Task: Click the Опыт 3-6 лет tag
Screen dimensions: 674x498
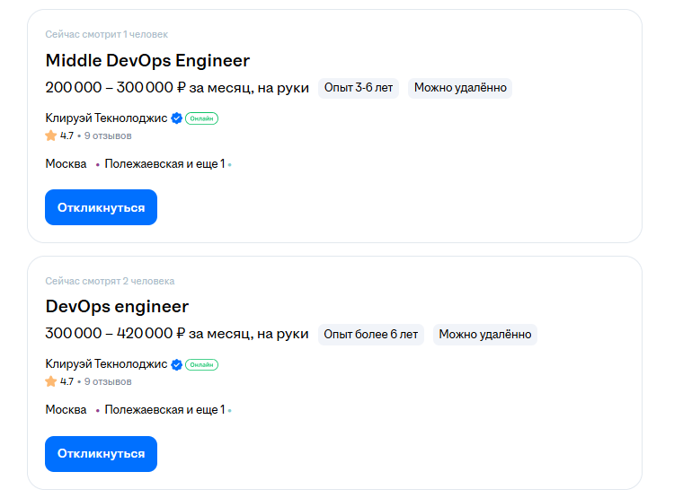Action: (359, 88)
